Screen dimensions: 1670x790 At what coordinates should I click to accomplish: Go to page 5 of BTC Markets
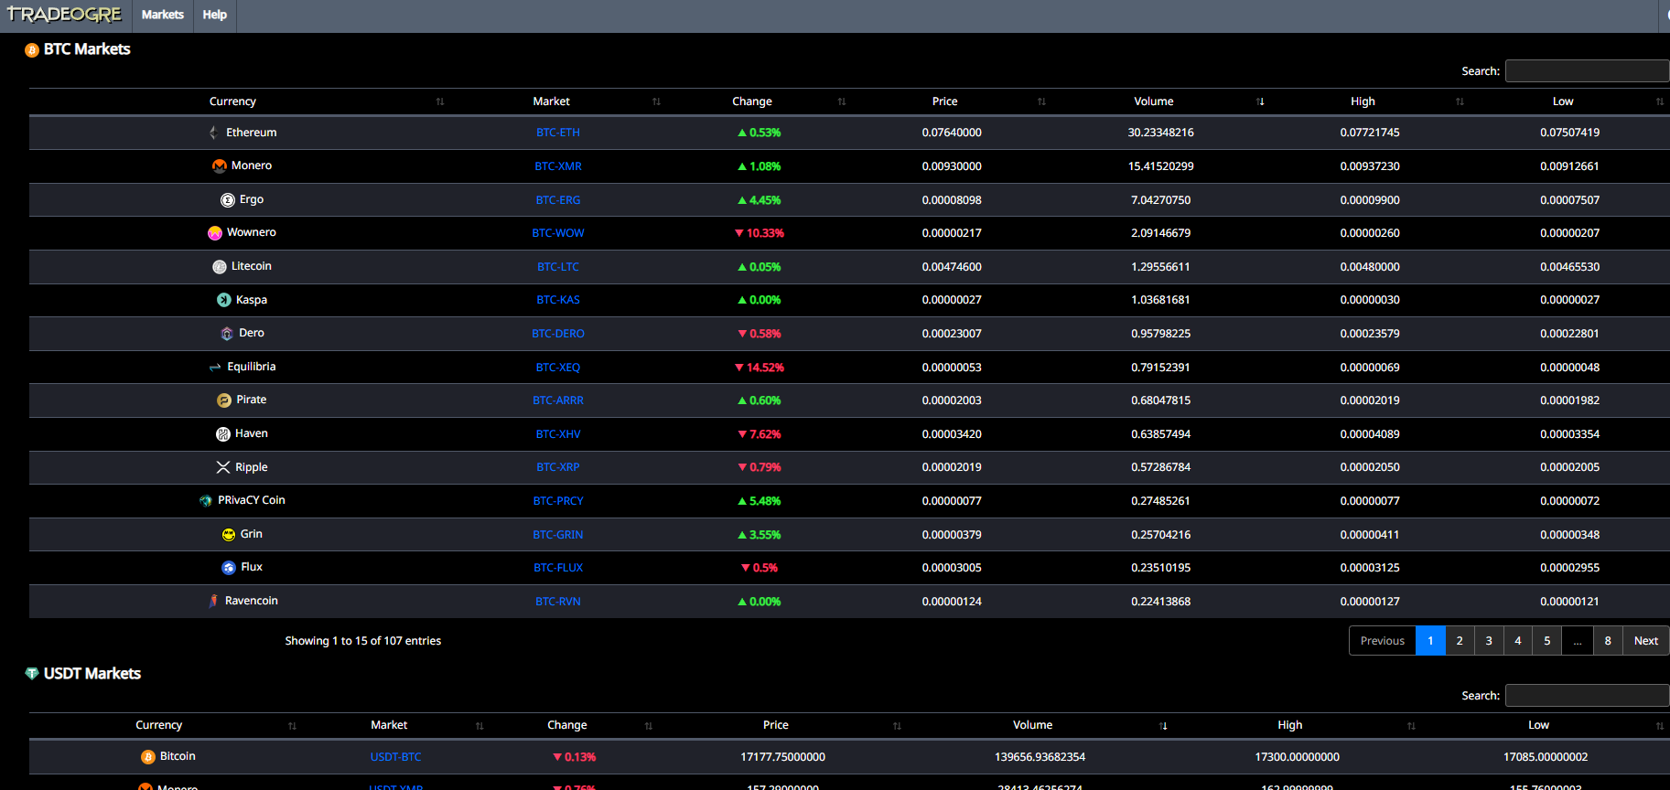[x=1547, y=641]
